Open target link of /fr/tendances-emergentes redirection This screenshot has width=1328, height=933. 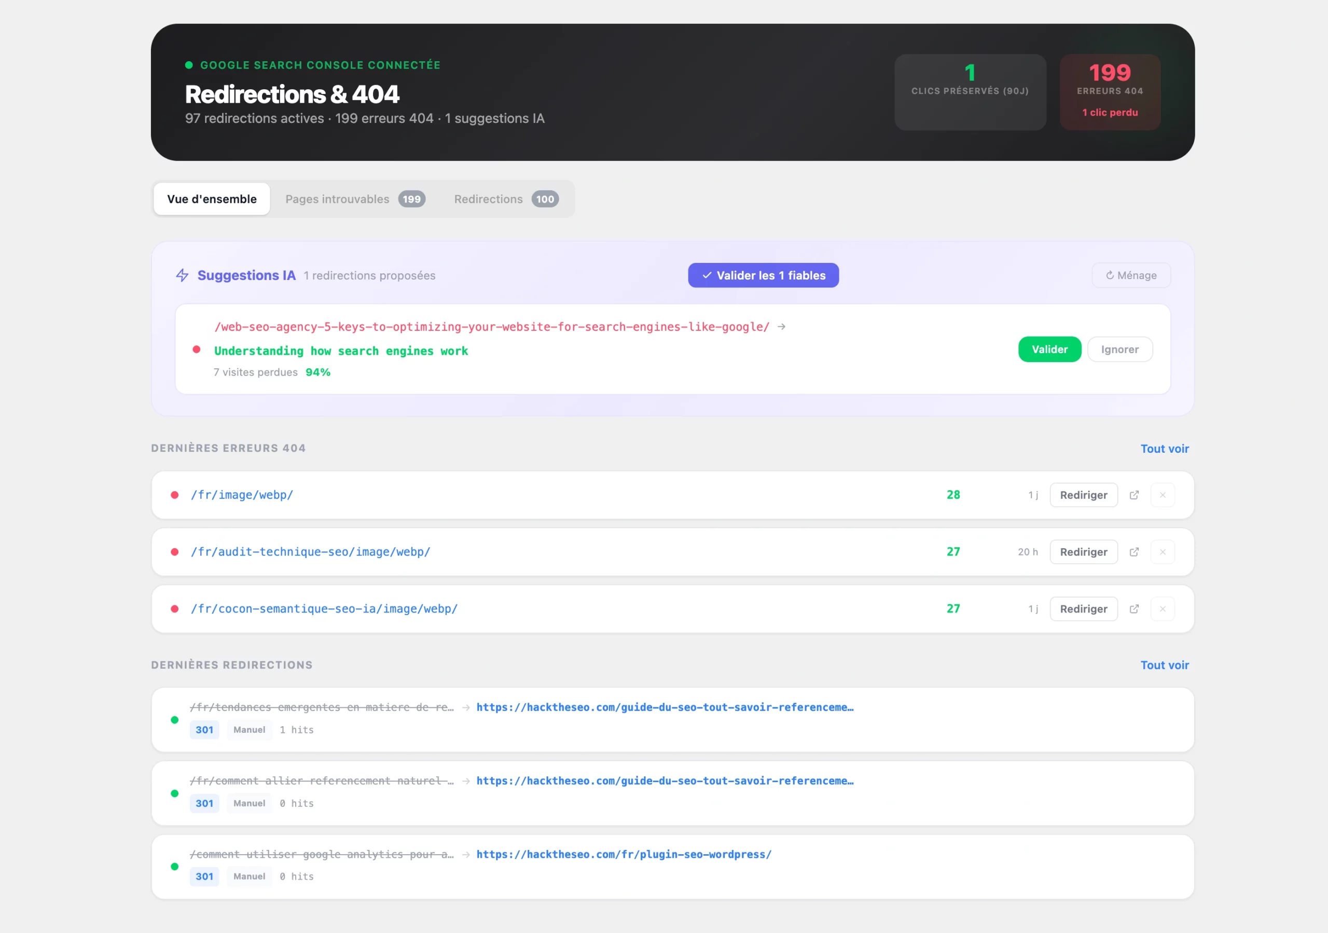click(665, 707)
